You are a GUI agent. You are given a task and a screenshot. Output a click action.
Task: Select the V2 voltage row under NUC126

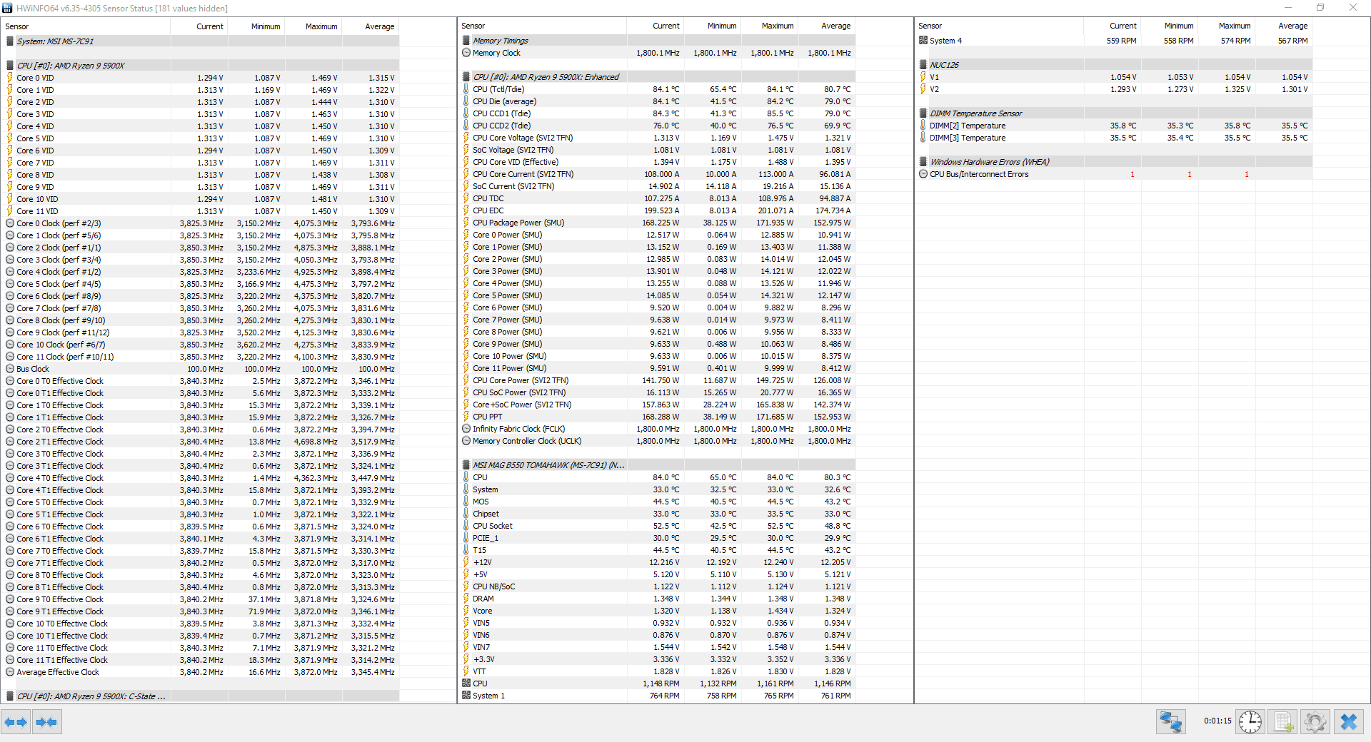click(x=1113, y=89)
